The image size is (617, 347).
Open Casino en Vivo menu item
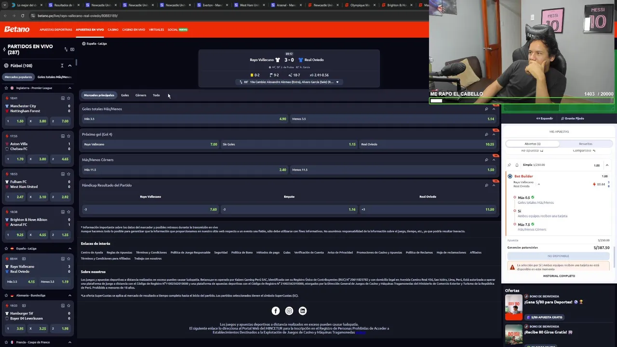[x=134, y=29]
